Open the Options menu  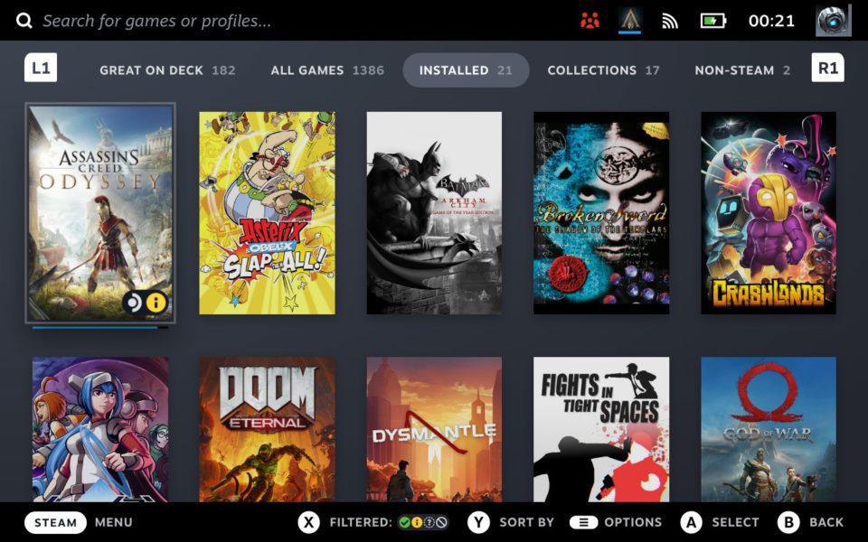(x=616, y=522)
